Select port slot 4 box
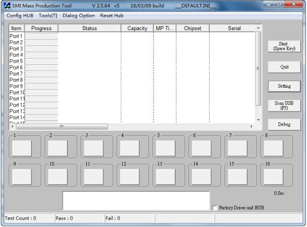Viewport: 307px width, 227px height. (130, 148)
